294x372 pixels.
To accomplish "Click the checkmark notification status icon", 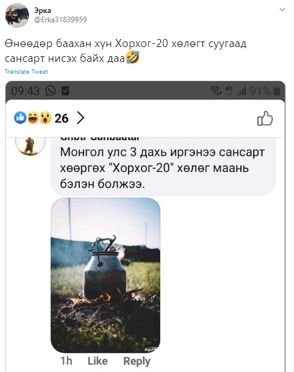I will click(65, 91).
